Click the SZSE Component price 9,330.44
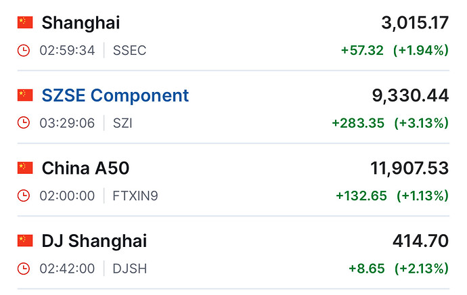Image resolution: width=467 pixels, height=295 pixels. [410, 95]
